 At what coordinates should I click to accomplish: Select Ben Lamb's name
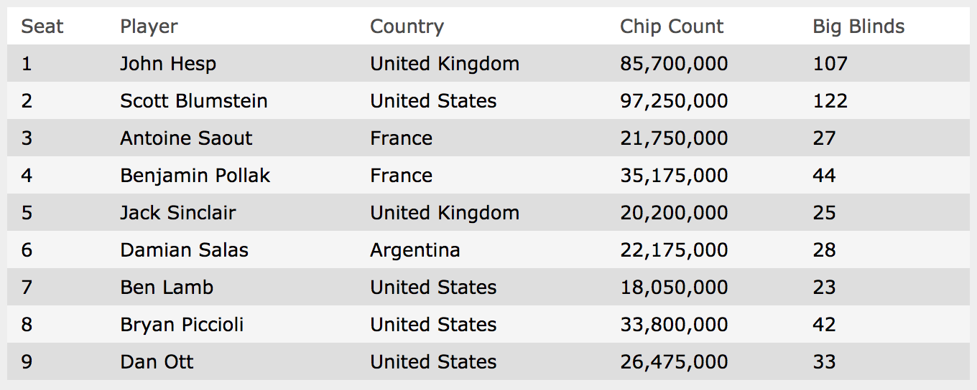point(167,287)
